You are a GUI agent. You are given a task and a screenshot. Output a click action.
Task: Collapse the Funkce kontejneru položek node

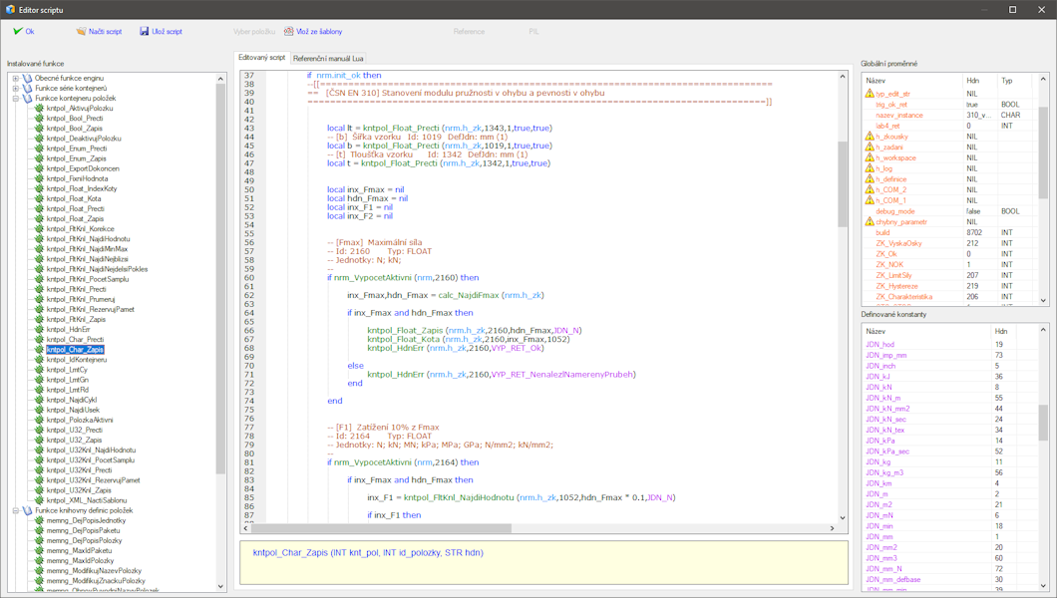pos(16,99)
